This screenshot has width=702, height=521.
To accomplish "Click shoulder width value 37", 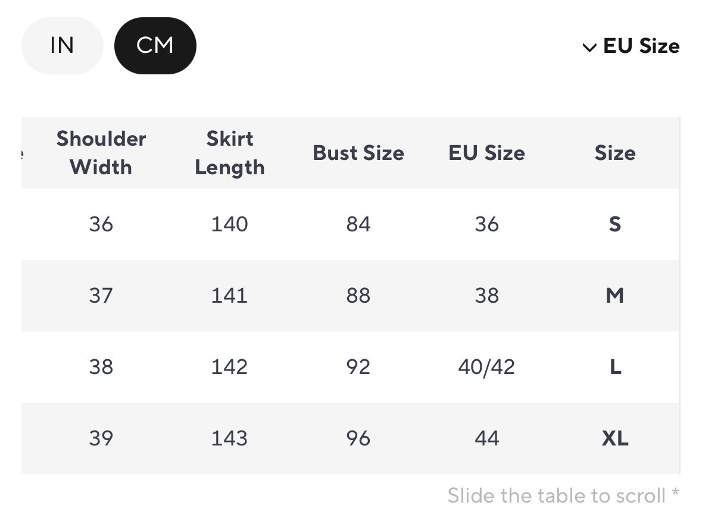I will coord(101,296).
